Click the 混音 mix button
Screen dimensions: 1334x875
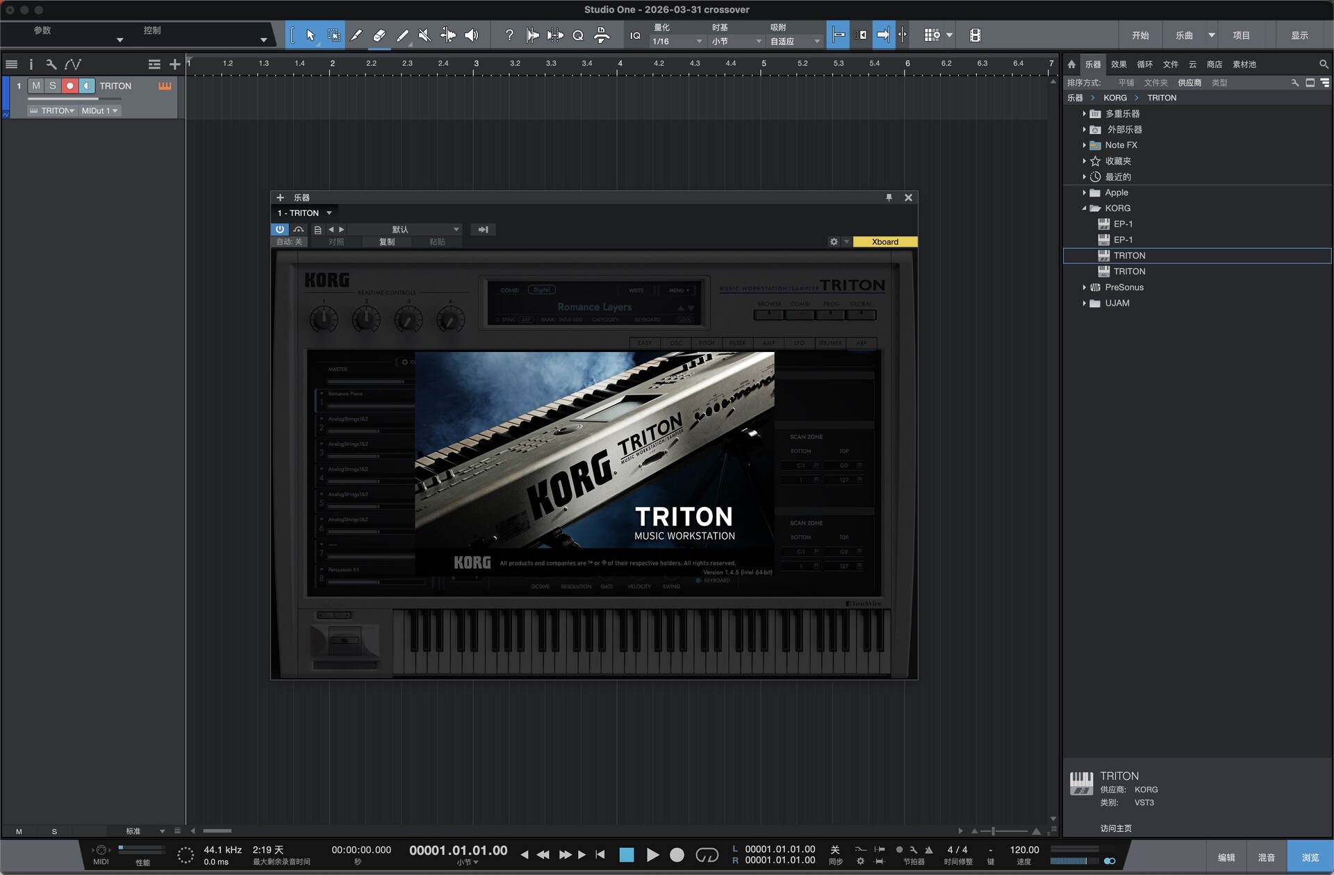[x=1266, y=858]
